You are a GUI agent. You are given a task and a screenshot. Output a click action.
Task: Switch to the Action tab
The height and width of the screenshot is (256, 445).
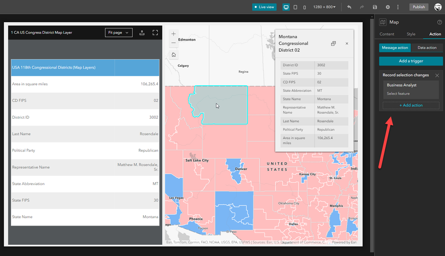435,34
